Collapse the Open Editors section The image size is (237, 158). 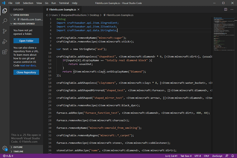point(21,15)
